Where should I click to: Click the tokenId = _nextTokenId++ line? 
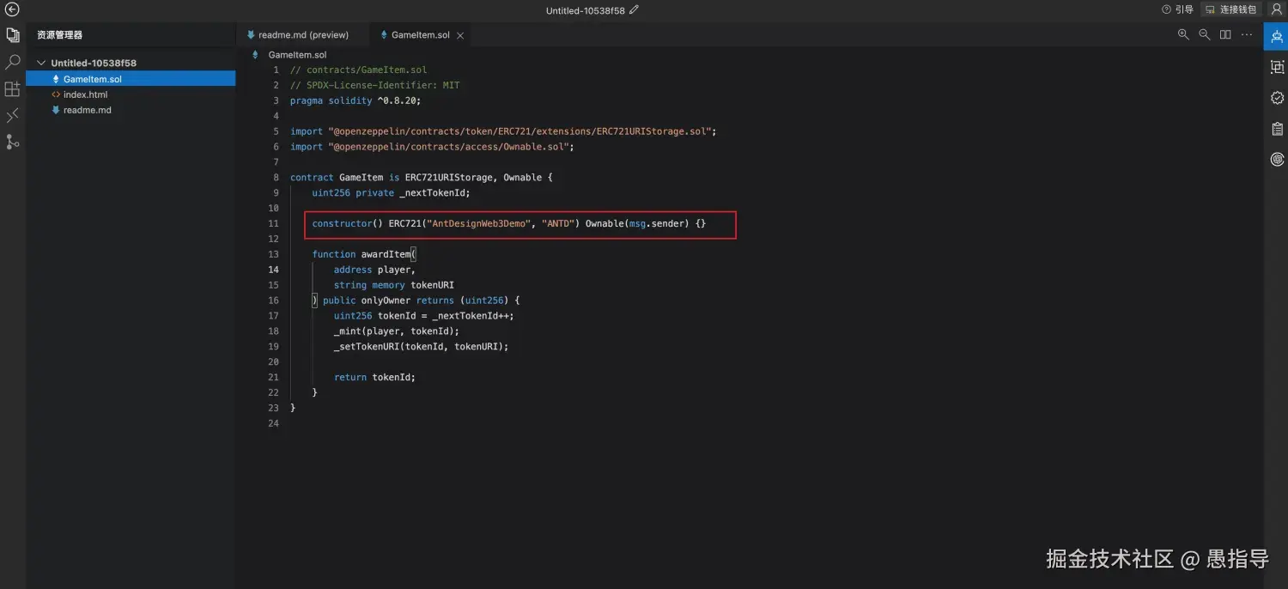pyautogui.click(x=423, y=316)
